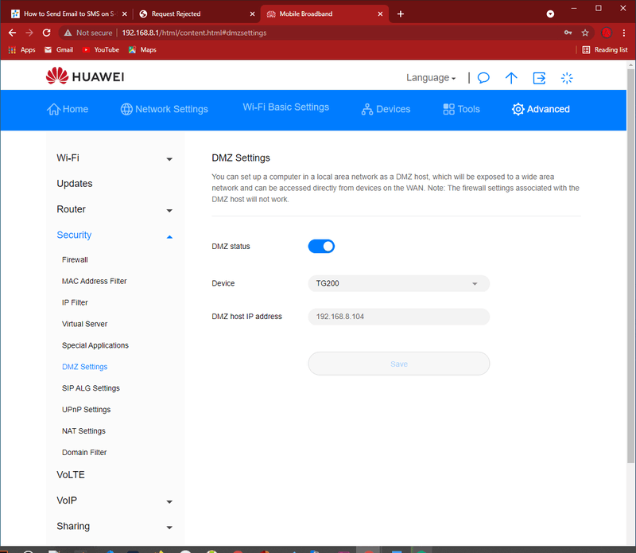This screenshot has height=553, width=636.
Task: Click the update arrow icon in header
Action: (x=511, y=78)
